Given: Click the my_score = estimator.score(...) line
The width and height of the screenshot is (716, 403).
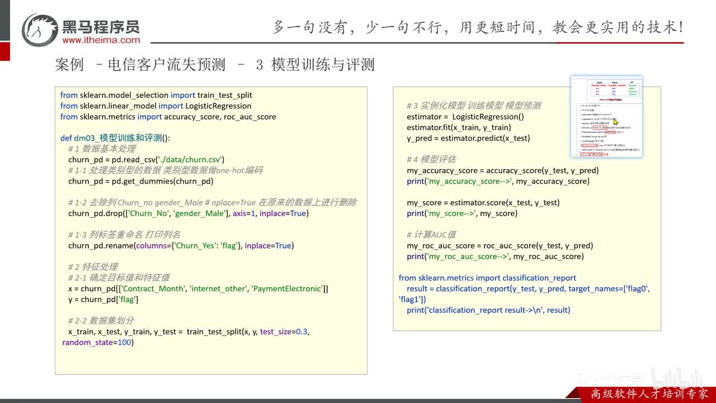Looking at the screenshot, I should (483, 203).
